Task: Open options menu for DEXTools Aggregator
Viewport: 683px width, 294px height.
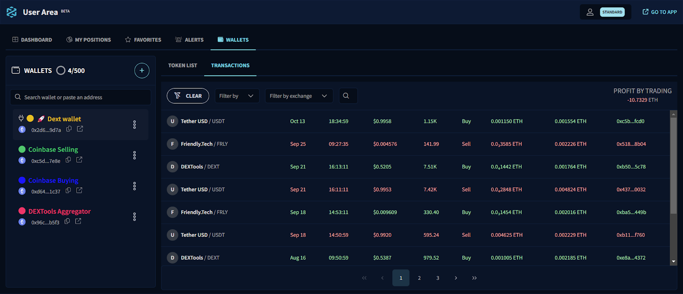Action: [134, 217]
